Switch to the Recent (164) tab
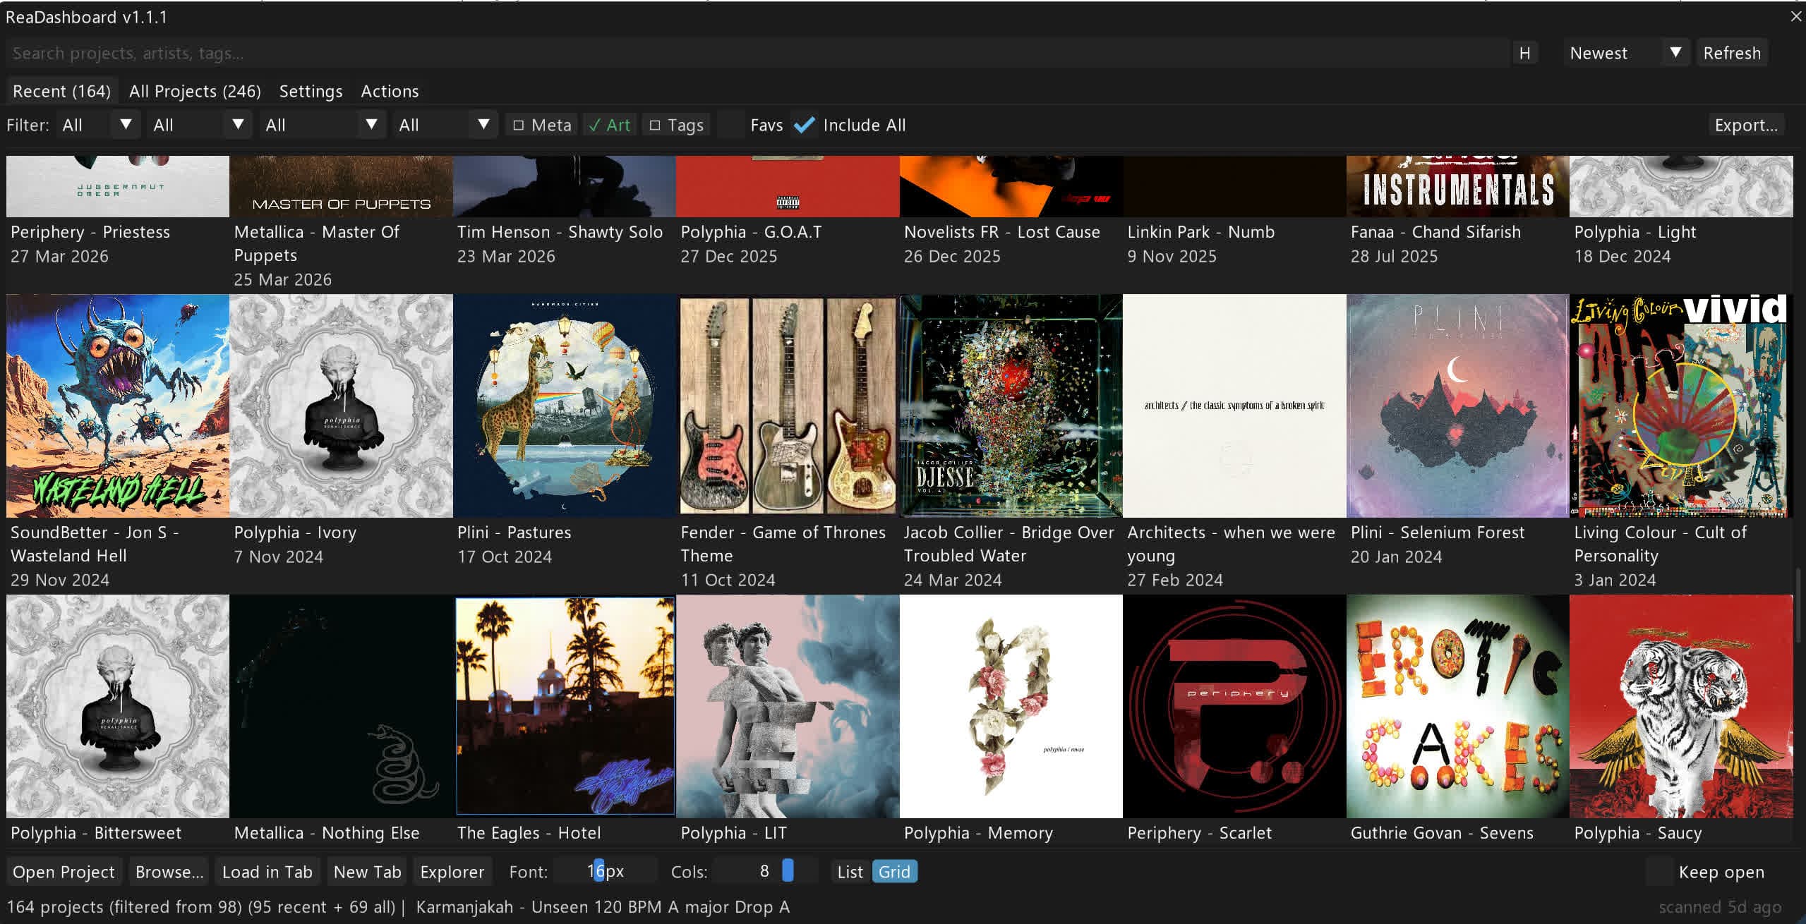The height and width of the screenshot is (924, 1806). coord(61,91)
